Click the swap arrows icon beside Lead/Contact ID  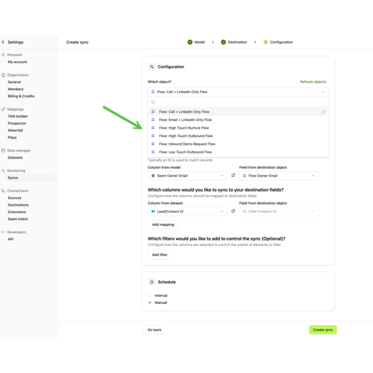tap(233, 211)
